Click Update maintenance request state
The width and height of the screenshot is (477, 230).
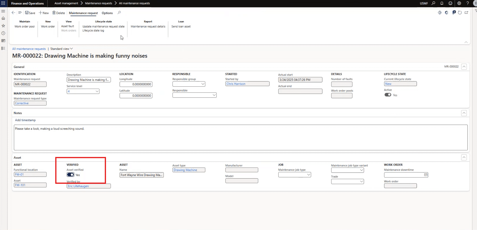click(103, 26)
